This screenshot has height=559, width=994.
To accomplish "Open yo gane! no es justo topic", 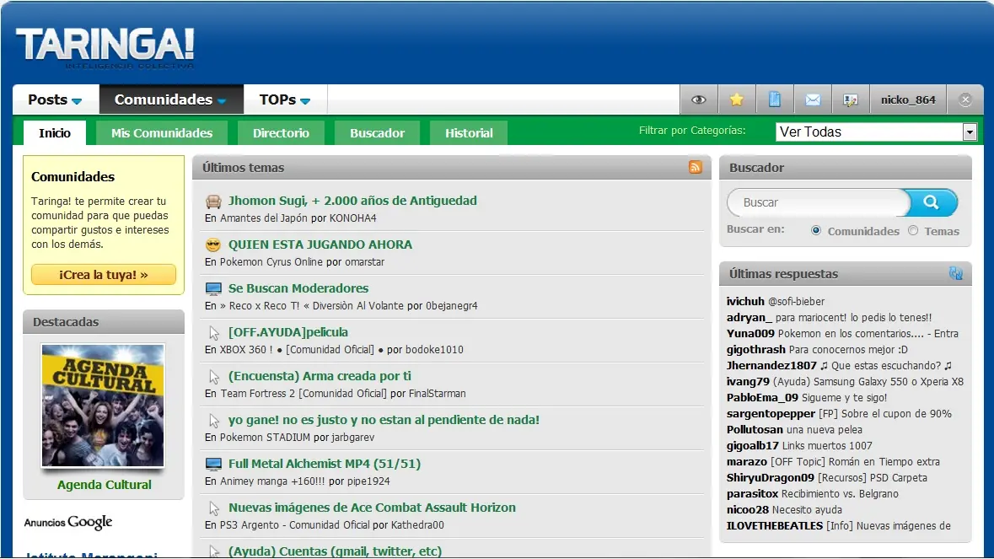I will tap(384, 420).
